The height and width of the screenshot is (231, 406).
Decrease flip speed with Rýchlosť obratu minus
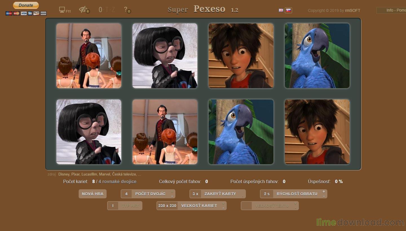pyautogui.click(x=324, y=196)
